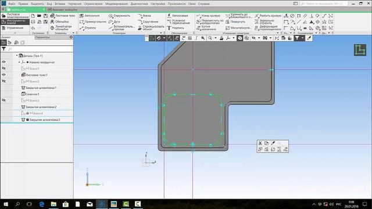372x209 pixels.
Task: Click the Обечайка tool
Action: point(59,22)
